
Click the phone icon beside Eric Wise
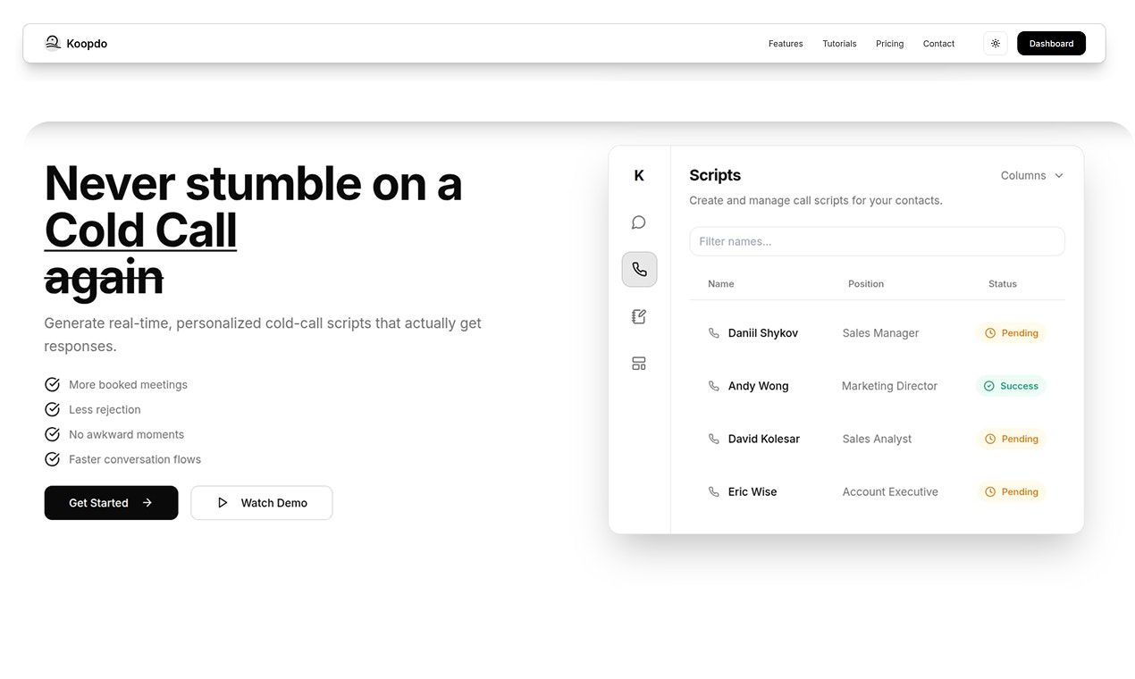point(713,491)
